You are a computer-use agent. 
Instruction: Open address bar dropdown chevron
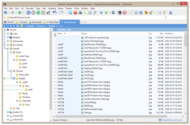[x=5, y=17]
